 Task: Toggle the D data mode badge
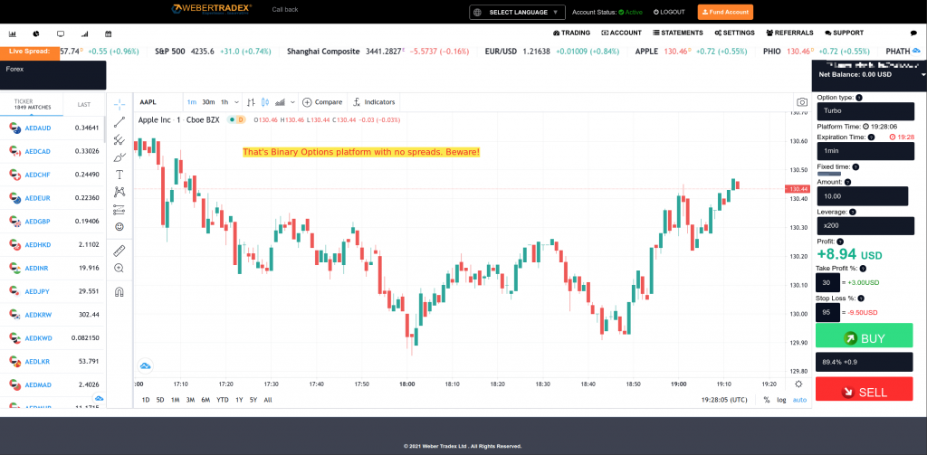pos(241,120)
